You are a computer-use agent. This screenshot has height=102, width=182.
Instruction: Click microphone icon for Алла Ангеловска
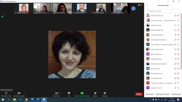coord(175,20)
